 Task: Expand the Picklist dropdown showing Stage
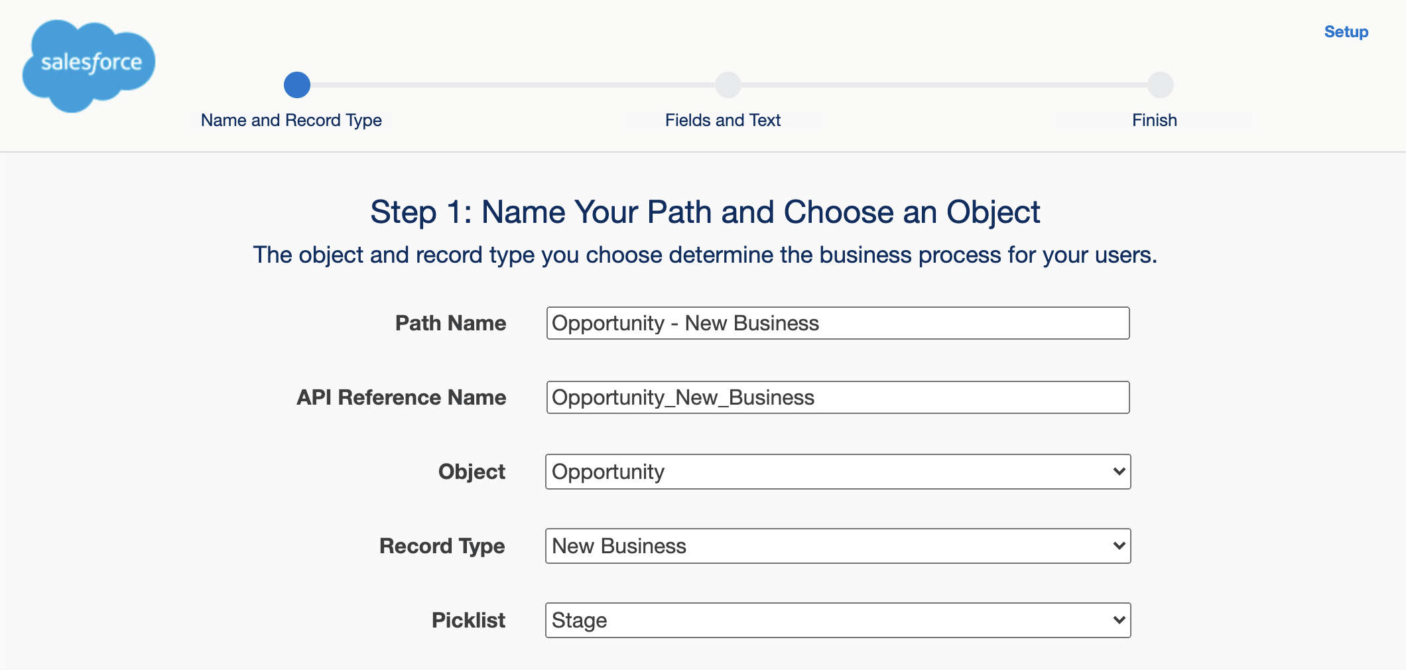point(838,620)
